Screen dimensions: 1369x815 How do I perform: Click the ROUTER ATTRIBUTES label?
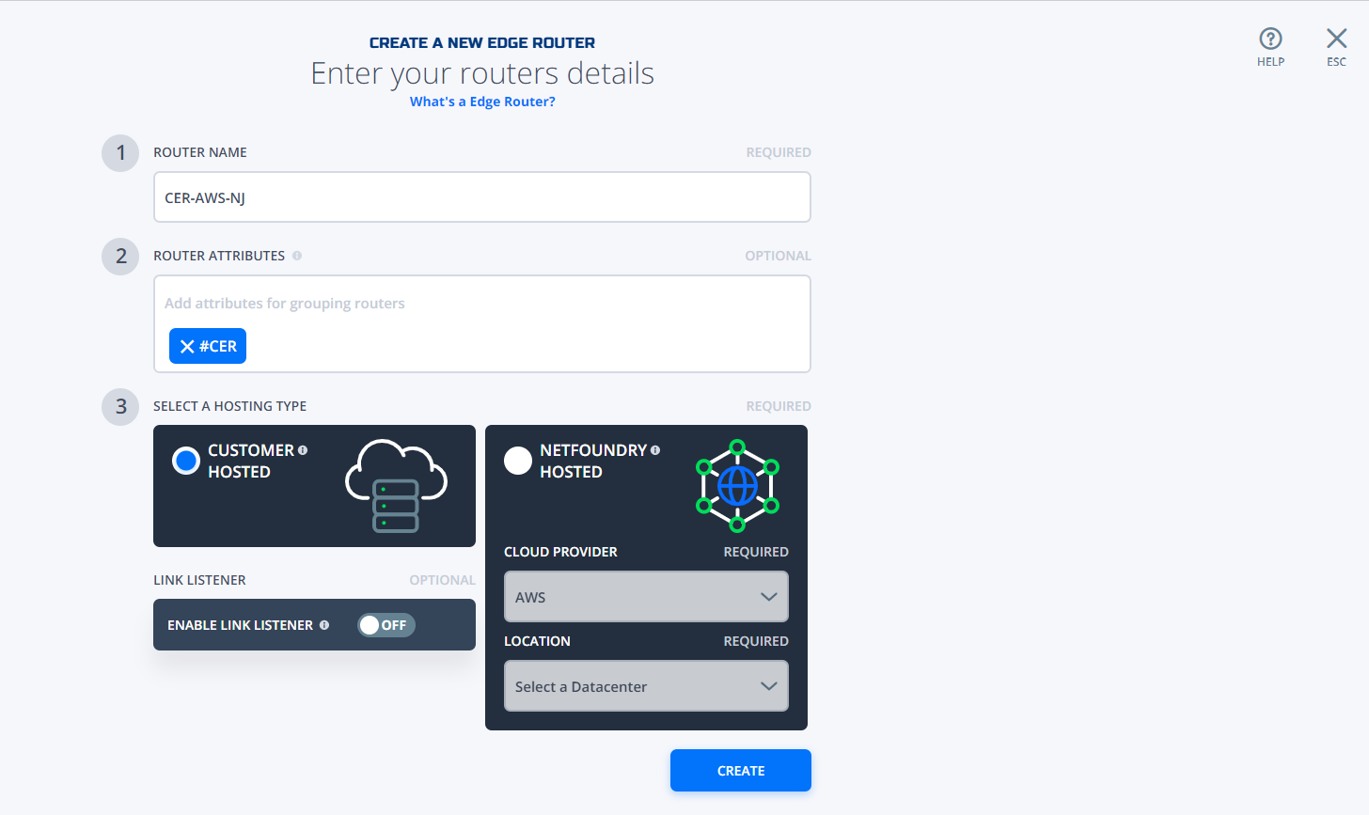(219, 256)
